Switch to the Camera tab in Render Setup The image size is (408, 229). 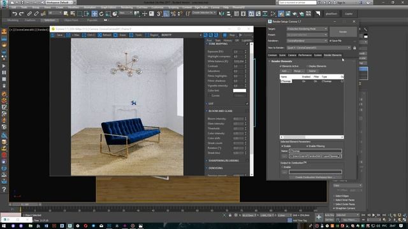pos(292,55)
